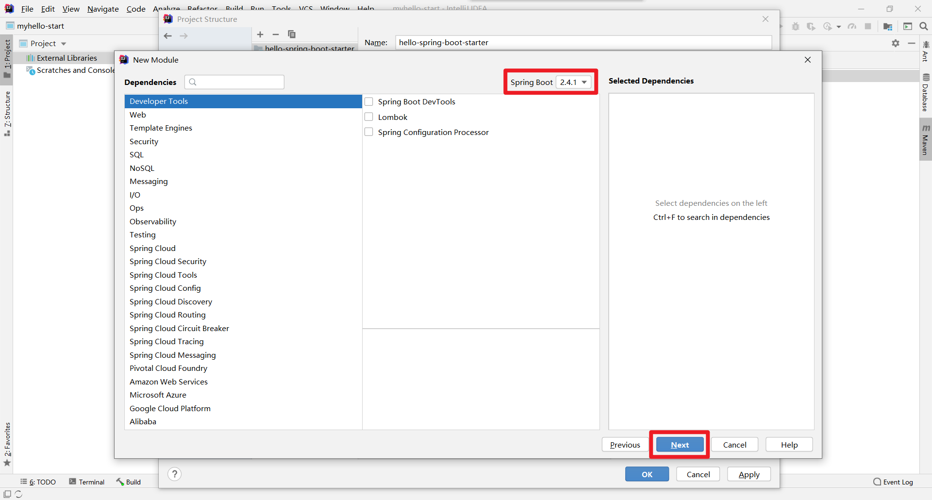Open the File menu
The height and width of the screenshot is (500, 932).
pos(27,9)
